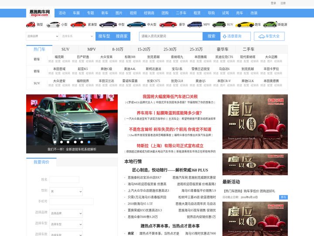Image resolution: width=314 pixels, height=236 pixels.
Task: Click the 恩施购车网 site logo
Action: 40,13
